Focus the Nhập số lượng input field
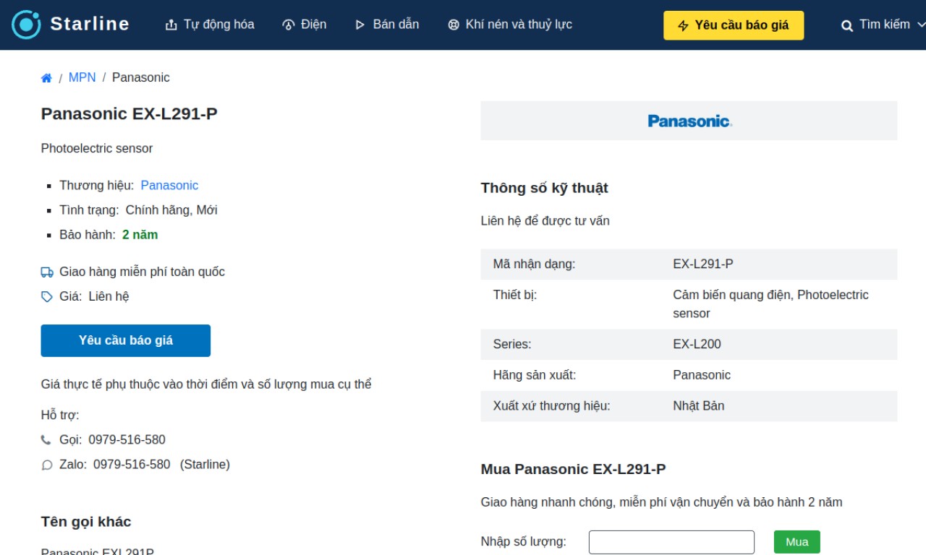926x555 pixels. point(671,542)
